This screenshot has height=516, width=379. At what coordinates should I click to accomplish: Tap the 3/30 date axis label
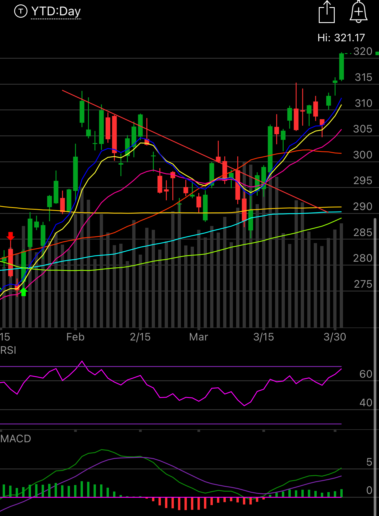335,337
